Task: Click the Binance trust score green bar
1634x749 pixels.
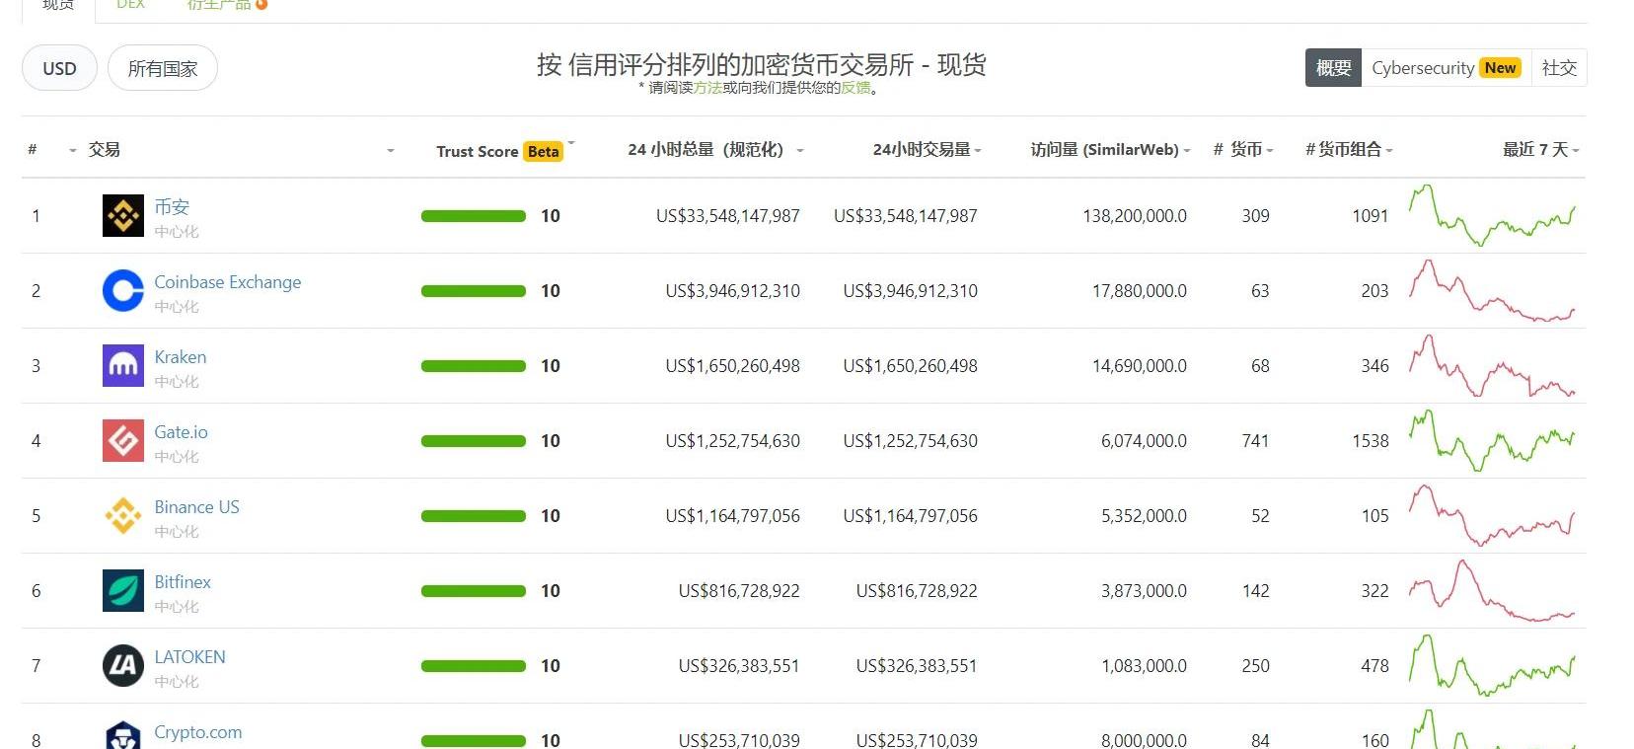Action: coord(474,216)
